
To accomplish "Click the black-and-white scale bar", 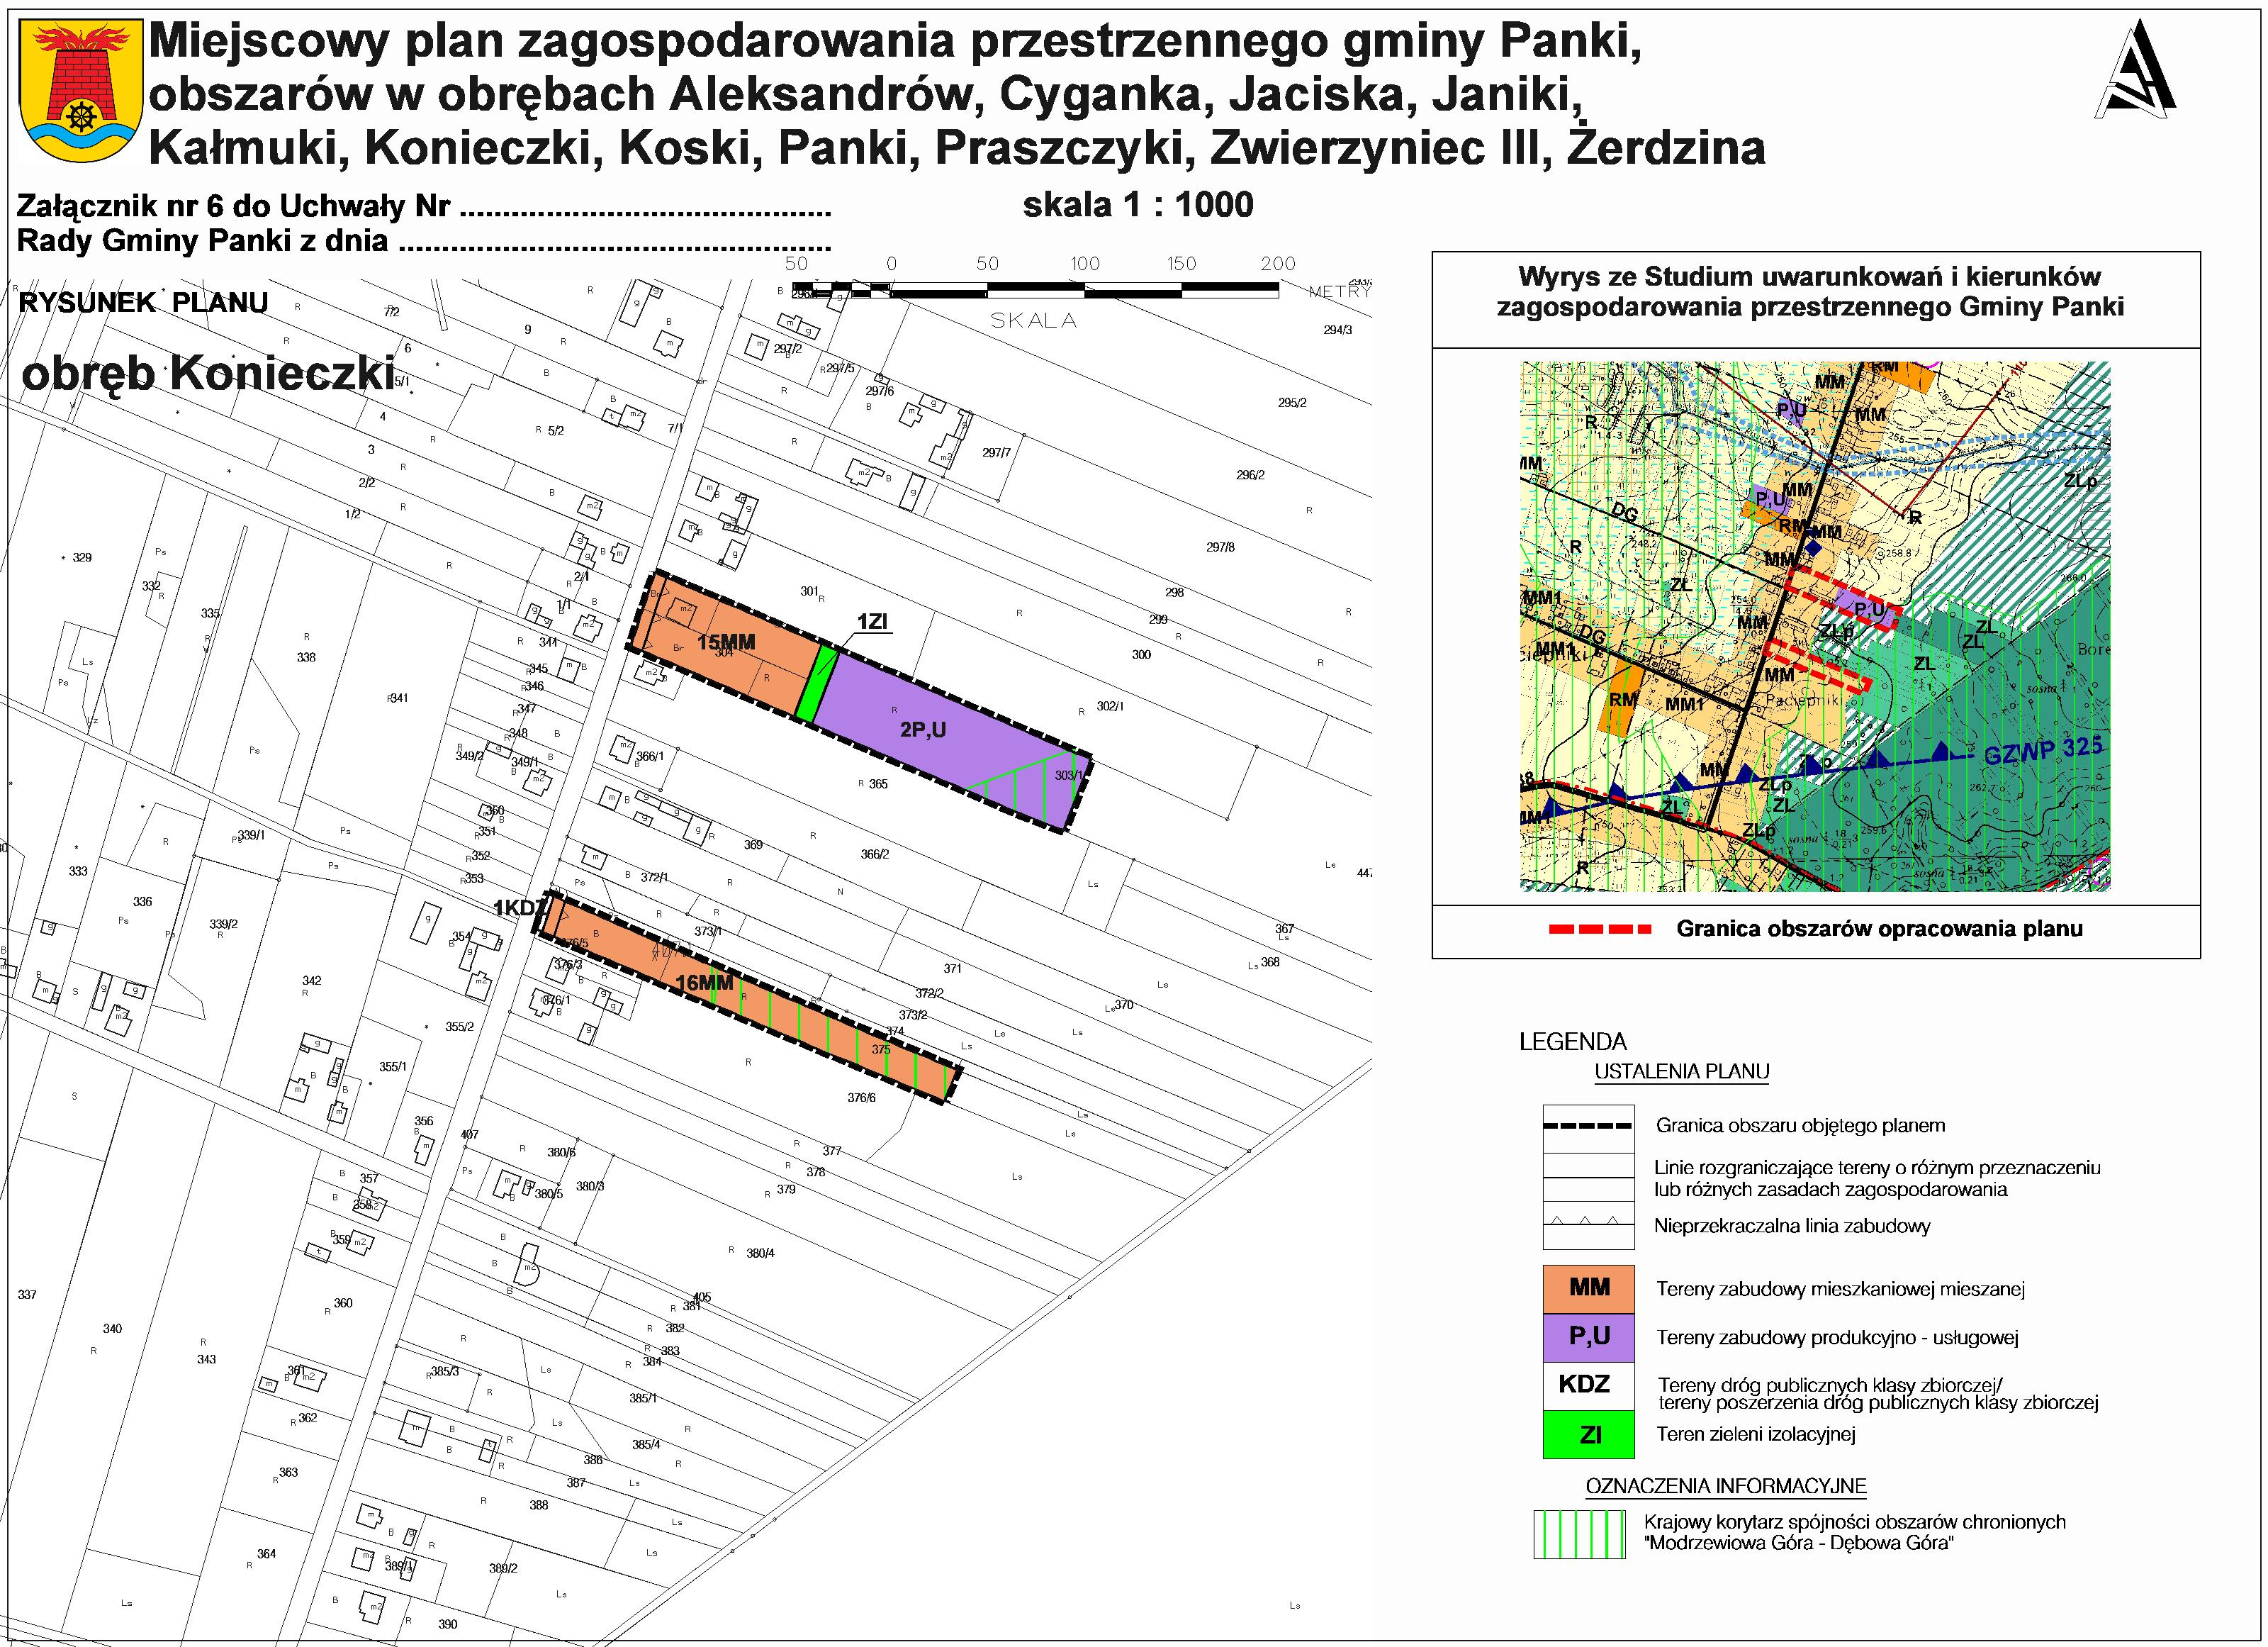I will [x=1037, y=290].
